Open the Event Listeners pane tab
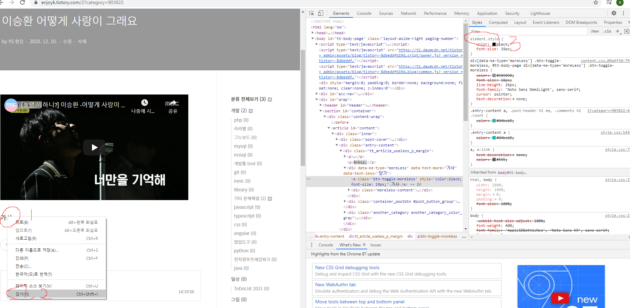This screenshot has width=630, height=308. pyautogui.click(x=546, y=22)
